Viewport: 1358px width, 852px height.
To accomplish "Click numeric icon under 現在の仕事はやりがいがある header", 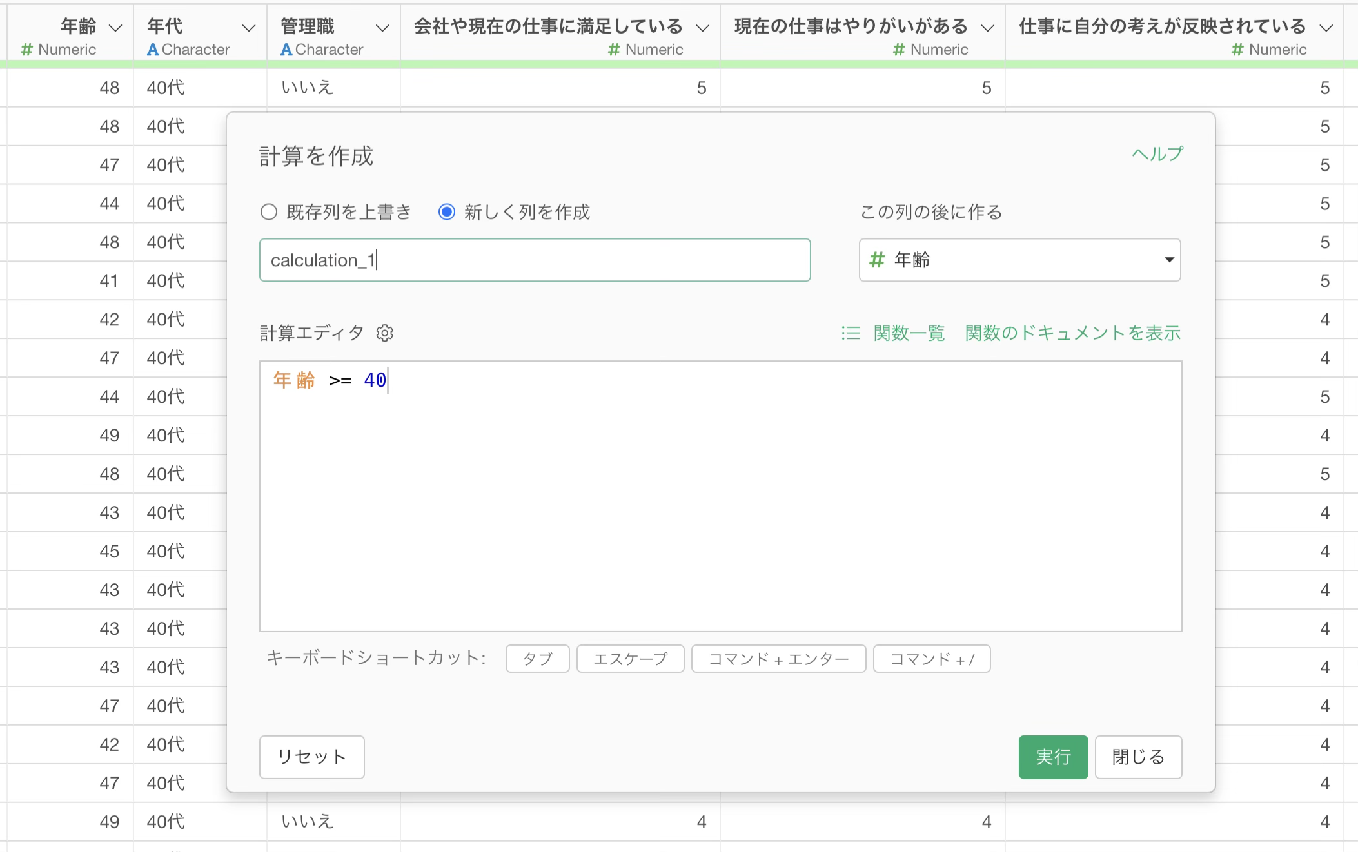I will [x=899, y=50].
